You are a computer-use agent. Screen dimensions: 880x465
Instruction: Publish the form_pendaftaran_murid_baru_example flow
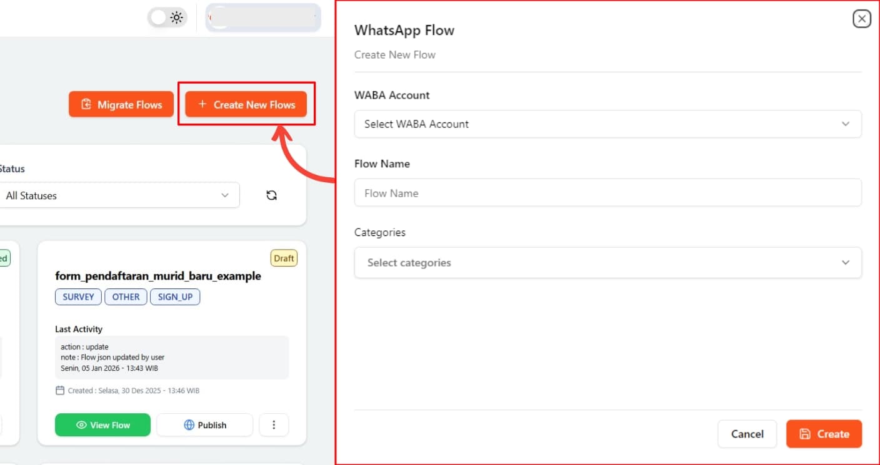204,424
